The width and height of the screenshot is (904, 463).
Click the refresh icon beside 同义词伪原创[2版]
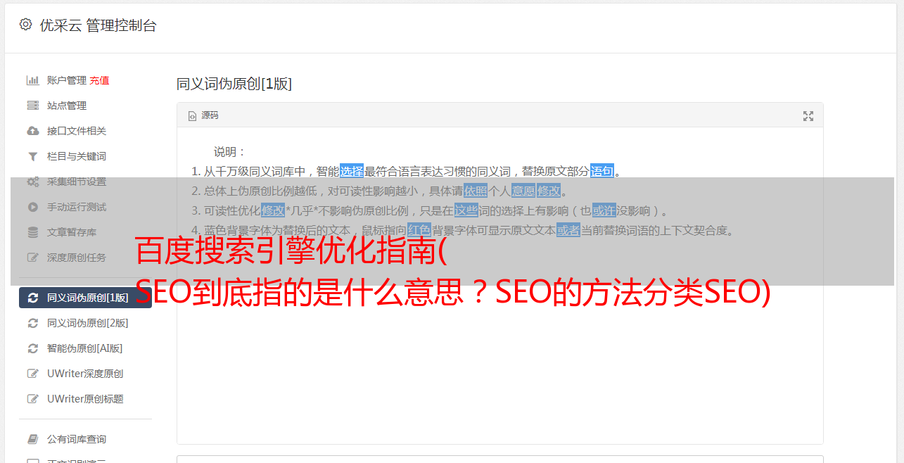coord(32,323)
